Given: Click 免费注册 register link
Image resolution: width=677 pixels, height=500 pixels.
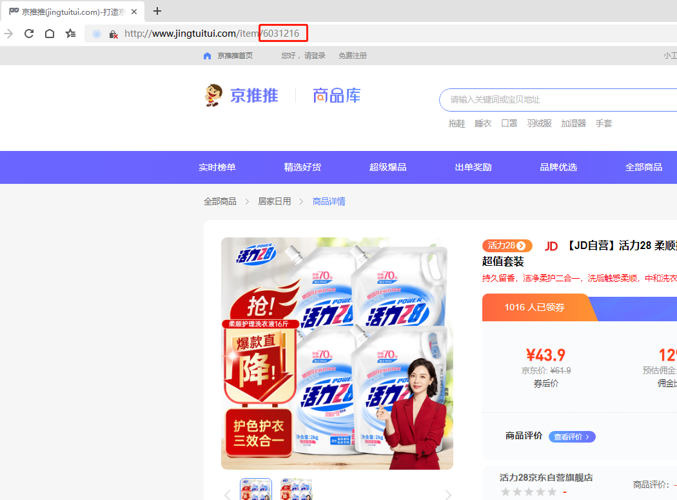Looking at the screenshot, I should [353, 55].
